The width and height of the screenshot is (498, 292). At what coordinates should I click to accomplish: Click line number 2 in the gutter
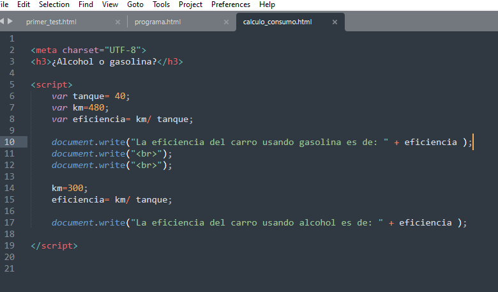coord(11,50)
